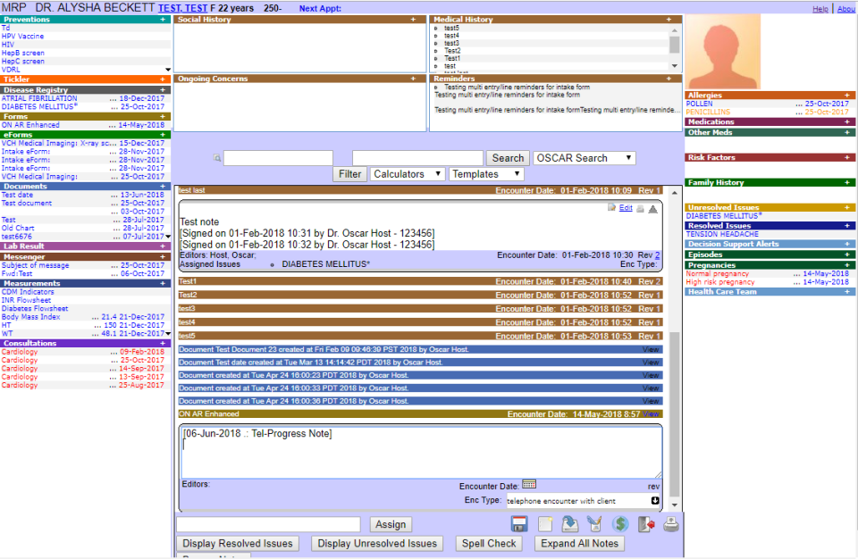Click the magnifier icon beside the search box

click(x=217, y=158)
